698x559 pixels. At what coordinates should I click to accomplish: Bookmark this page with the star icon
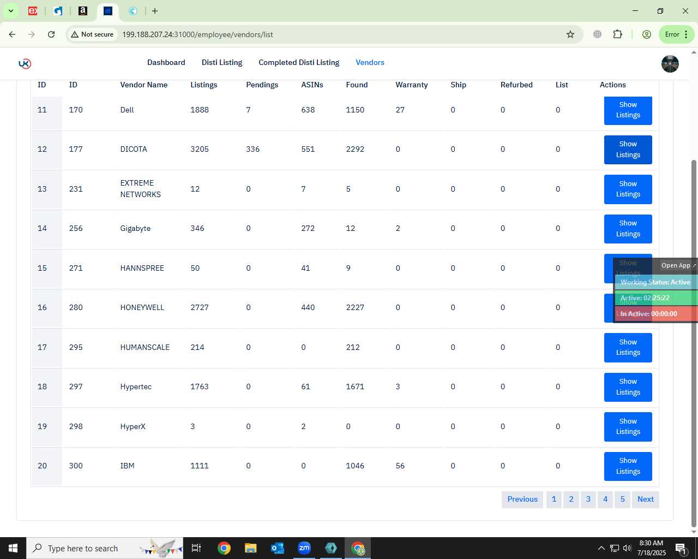coord(570,34)
